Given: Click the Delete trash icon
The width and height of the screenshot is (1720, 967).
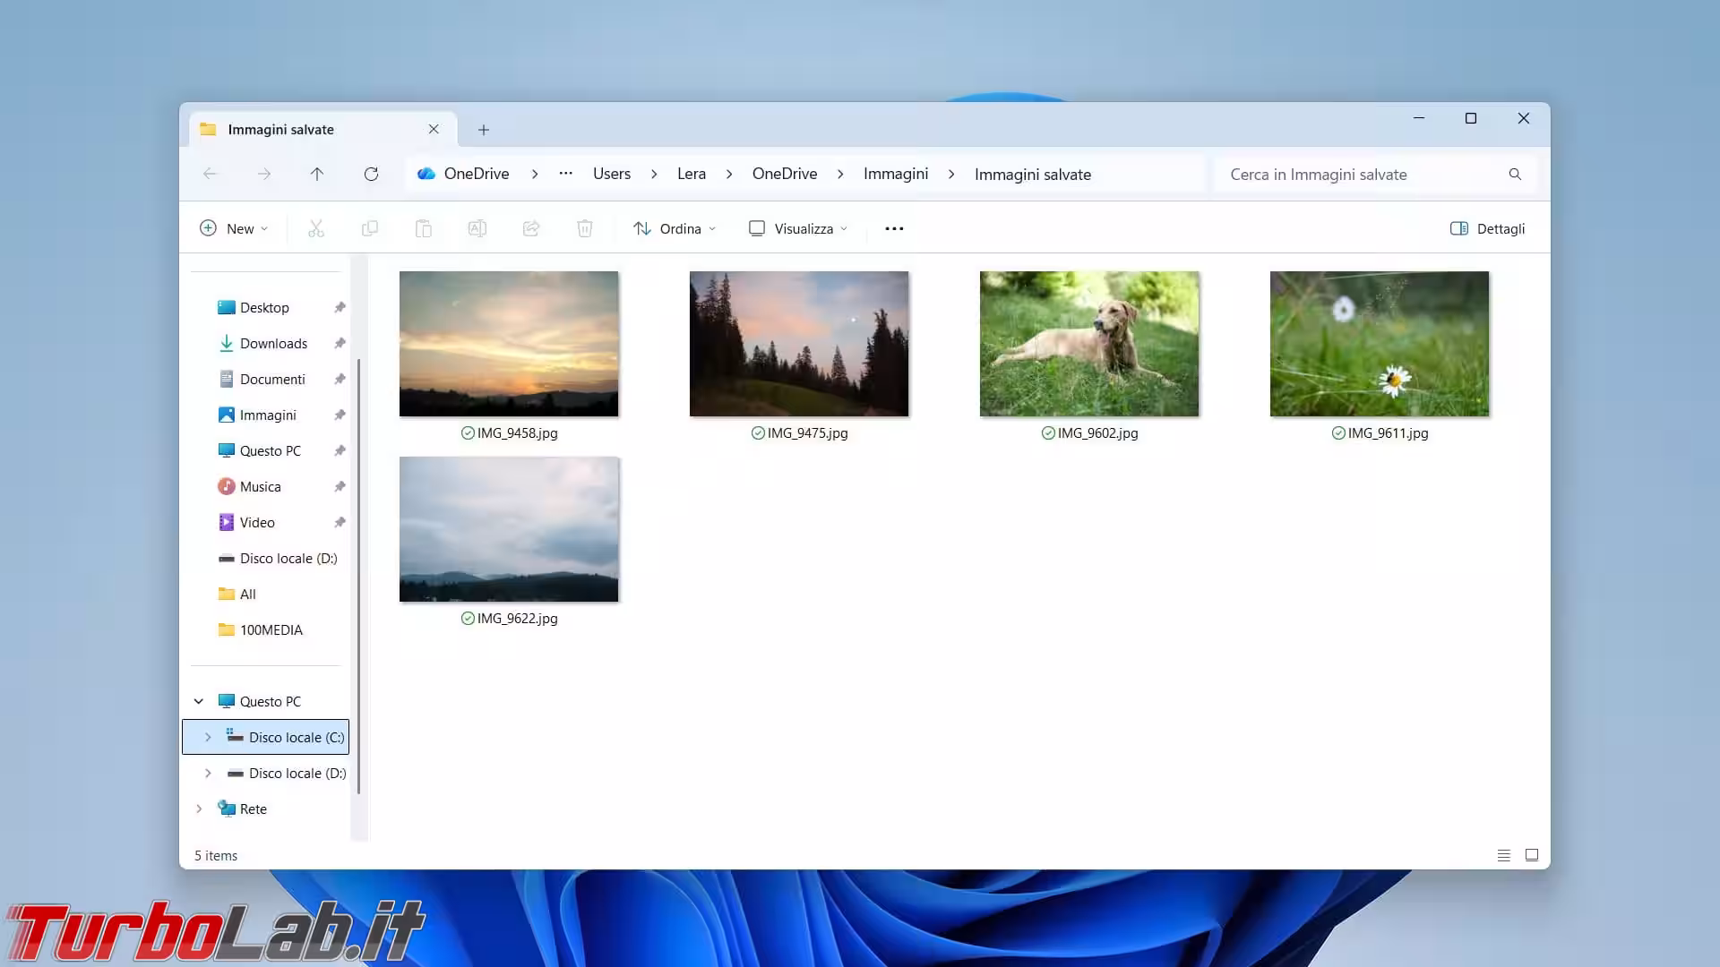Looking at the screenshot, I should pos(585,228).
